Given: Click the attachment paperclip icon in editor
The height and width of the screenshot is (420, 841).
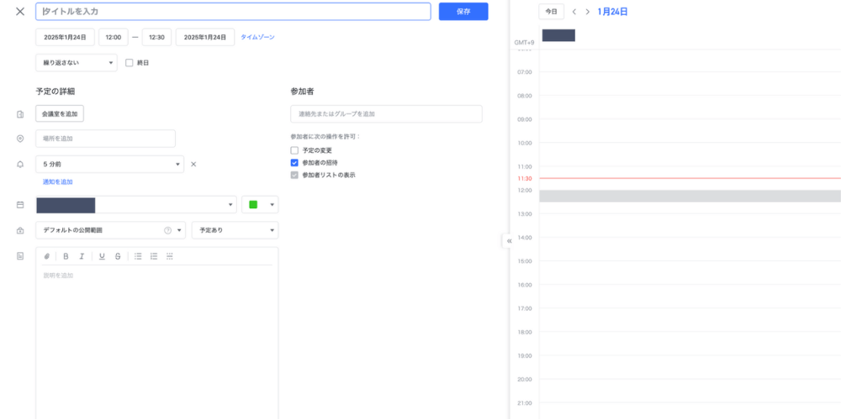Looking at the screenshot, I should coord(47,256).
